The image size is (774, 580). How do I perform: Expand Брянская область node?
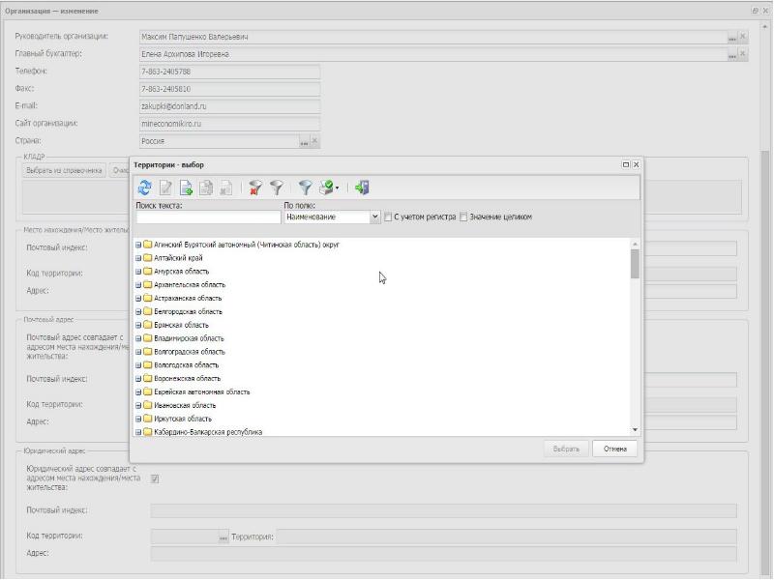point(138,325)
